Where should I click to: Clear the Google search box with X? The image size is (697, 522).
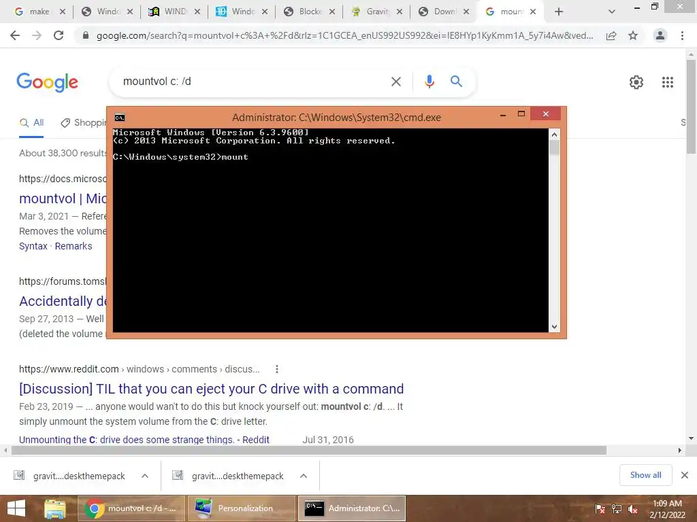[x=395, y=82]
